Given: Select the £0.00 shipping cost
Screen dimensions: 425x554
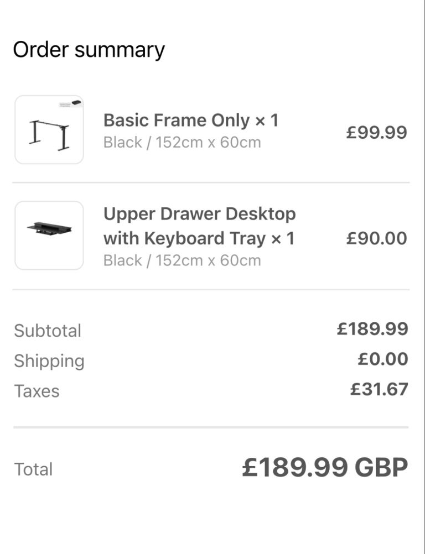Looking at the screenshot, I should coord(383,359).
